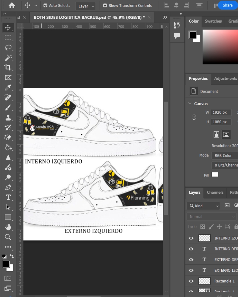Select the Hand tool
238x297 pixels.
8,227
